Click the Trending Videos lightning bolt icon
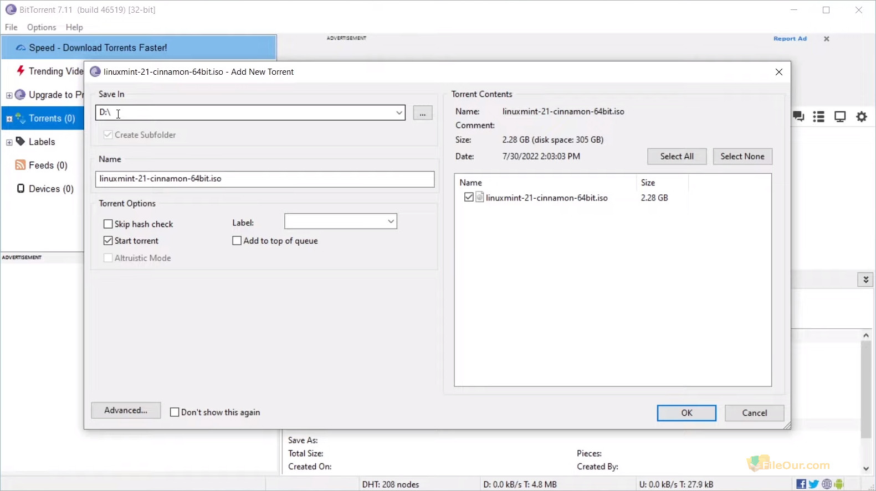Viewport: 876px width, 491px height. [x=21, y=71]
